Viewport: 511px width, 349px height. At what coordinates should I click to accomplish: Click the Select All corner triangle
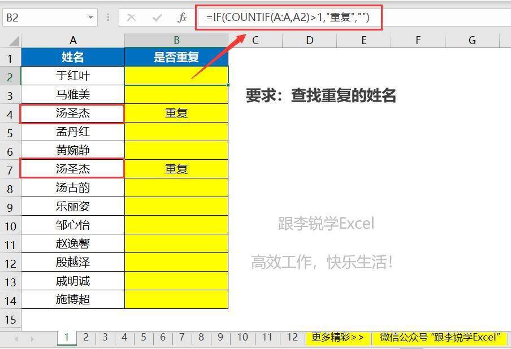coord(14,41)
